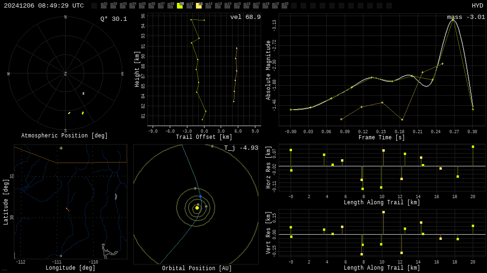Click the yellow station 11 indicator box
Viewport: 487px width, 273px height.
[x=199, y=6]
